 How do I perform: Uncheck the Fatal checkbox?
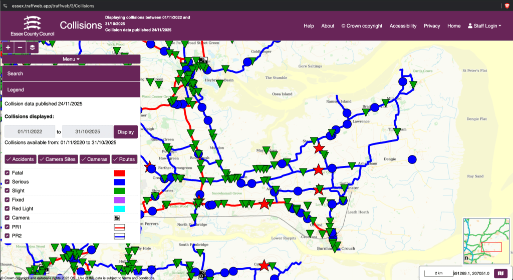(x=7, y=173)
